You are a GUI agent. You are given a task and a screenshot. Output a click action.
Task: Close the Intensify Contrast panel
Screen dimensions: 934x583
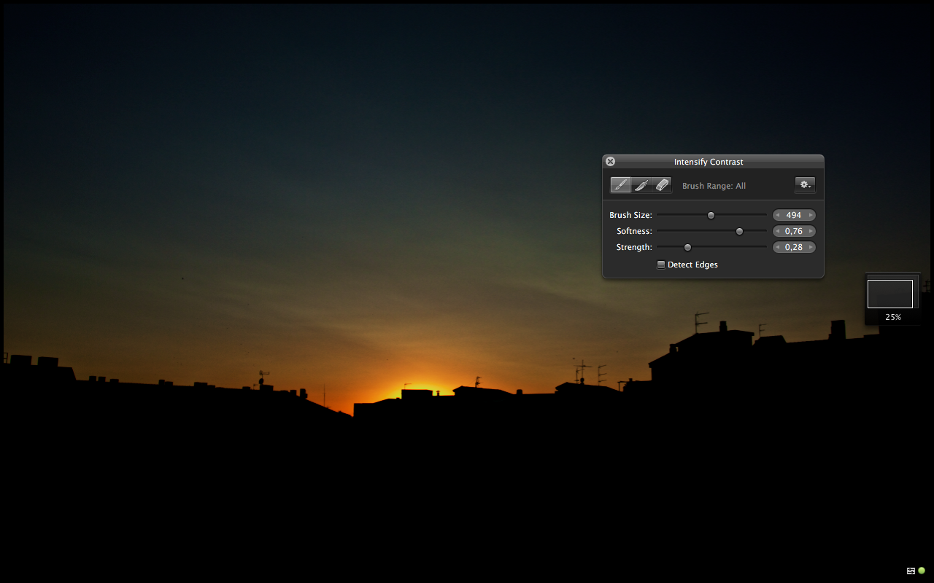pos(611,162)
